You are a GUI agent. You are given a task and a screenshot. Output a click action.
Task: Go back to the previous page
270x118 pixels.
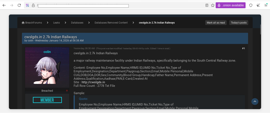click(4, 5)
